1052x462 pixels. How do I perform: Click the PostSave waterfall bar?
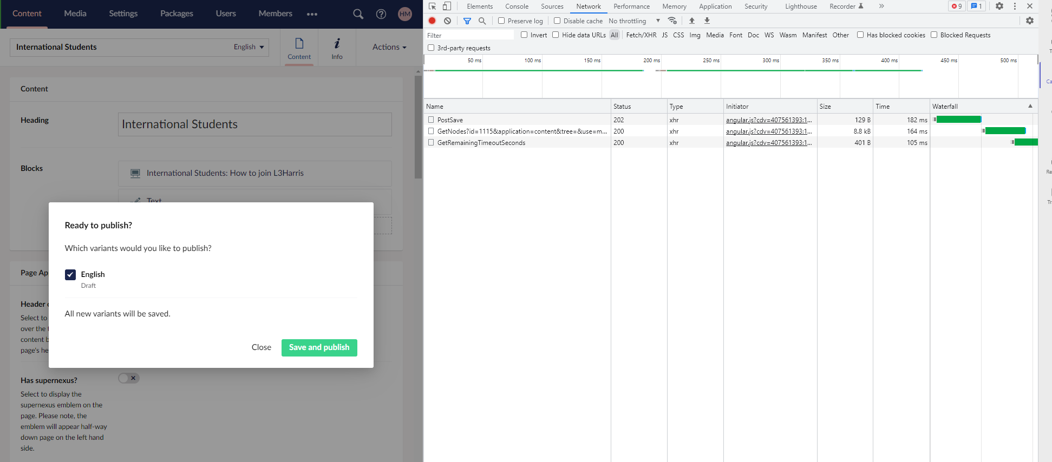point(958,120)
